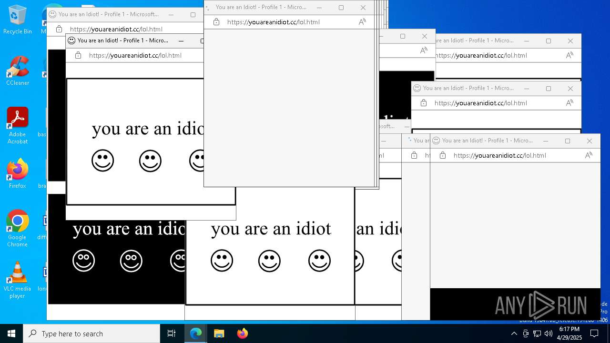Open the Adobe Acrobat desktop shortcut
This screenshot has height=343, width=610.
click(x=18, y=126)
